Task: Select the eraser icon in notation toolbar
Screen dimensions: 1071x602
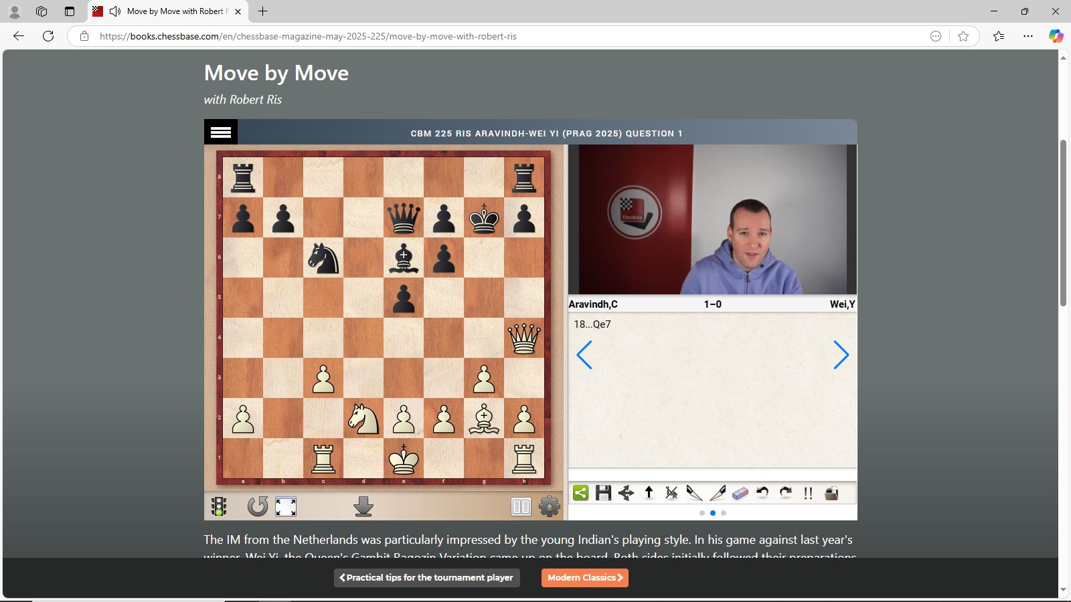Action: click(740, 493)
